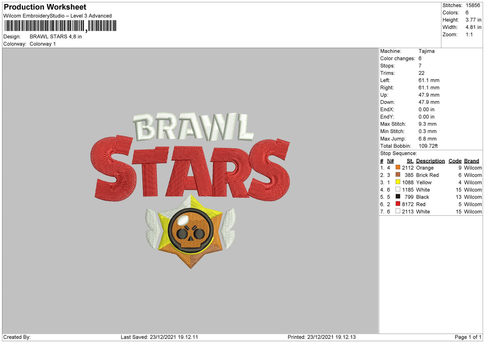Click thread code '8172' in the Red row
The width and height of the screenshot is (485, 343).
click(407, 204)
